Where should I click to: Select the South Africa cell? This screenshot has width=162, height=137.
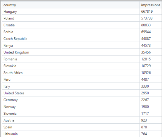(13, 73)
